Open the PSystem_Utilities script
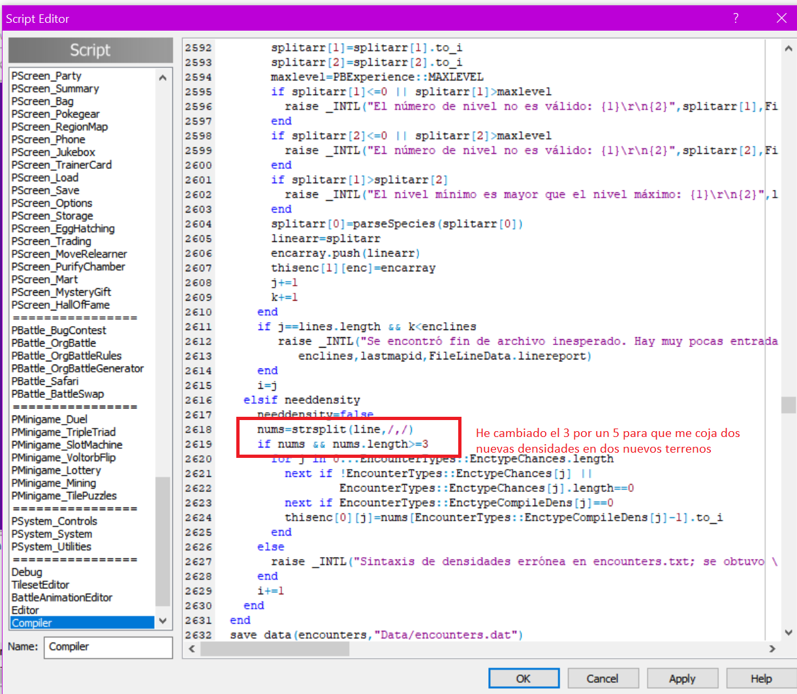 pos(52,547)
